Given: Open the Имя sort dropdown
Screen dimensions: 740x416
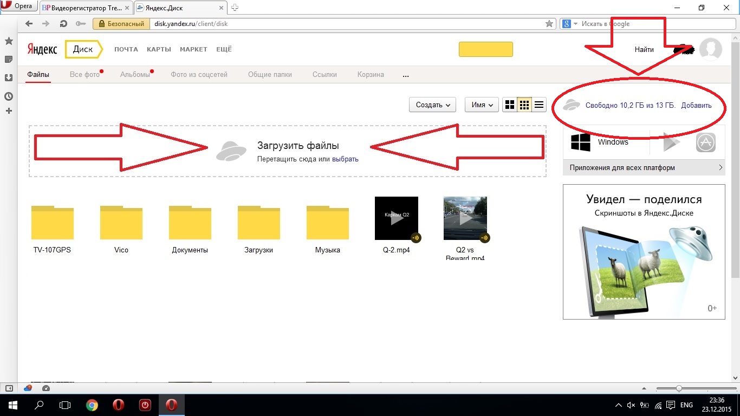Looking at the screenshot, I should tap(482, 105).
